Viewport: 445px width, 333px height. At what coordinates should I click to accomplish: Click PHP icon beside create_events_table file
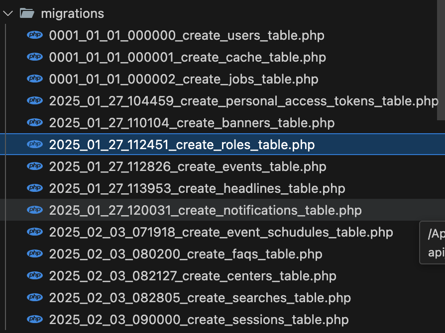35,166
